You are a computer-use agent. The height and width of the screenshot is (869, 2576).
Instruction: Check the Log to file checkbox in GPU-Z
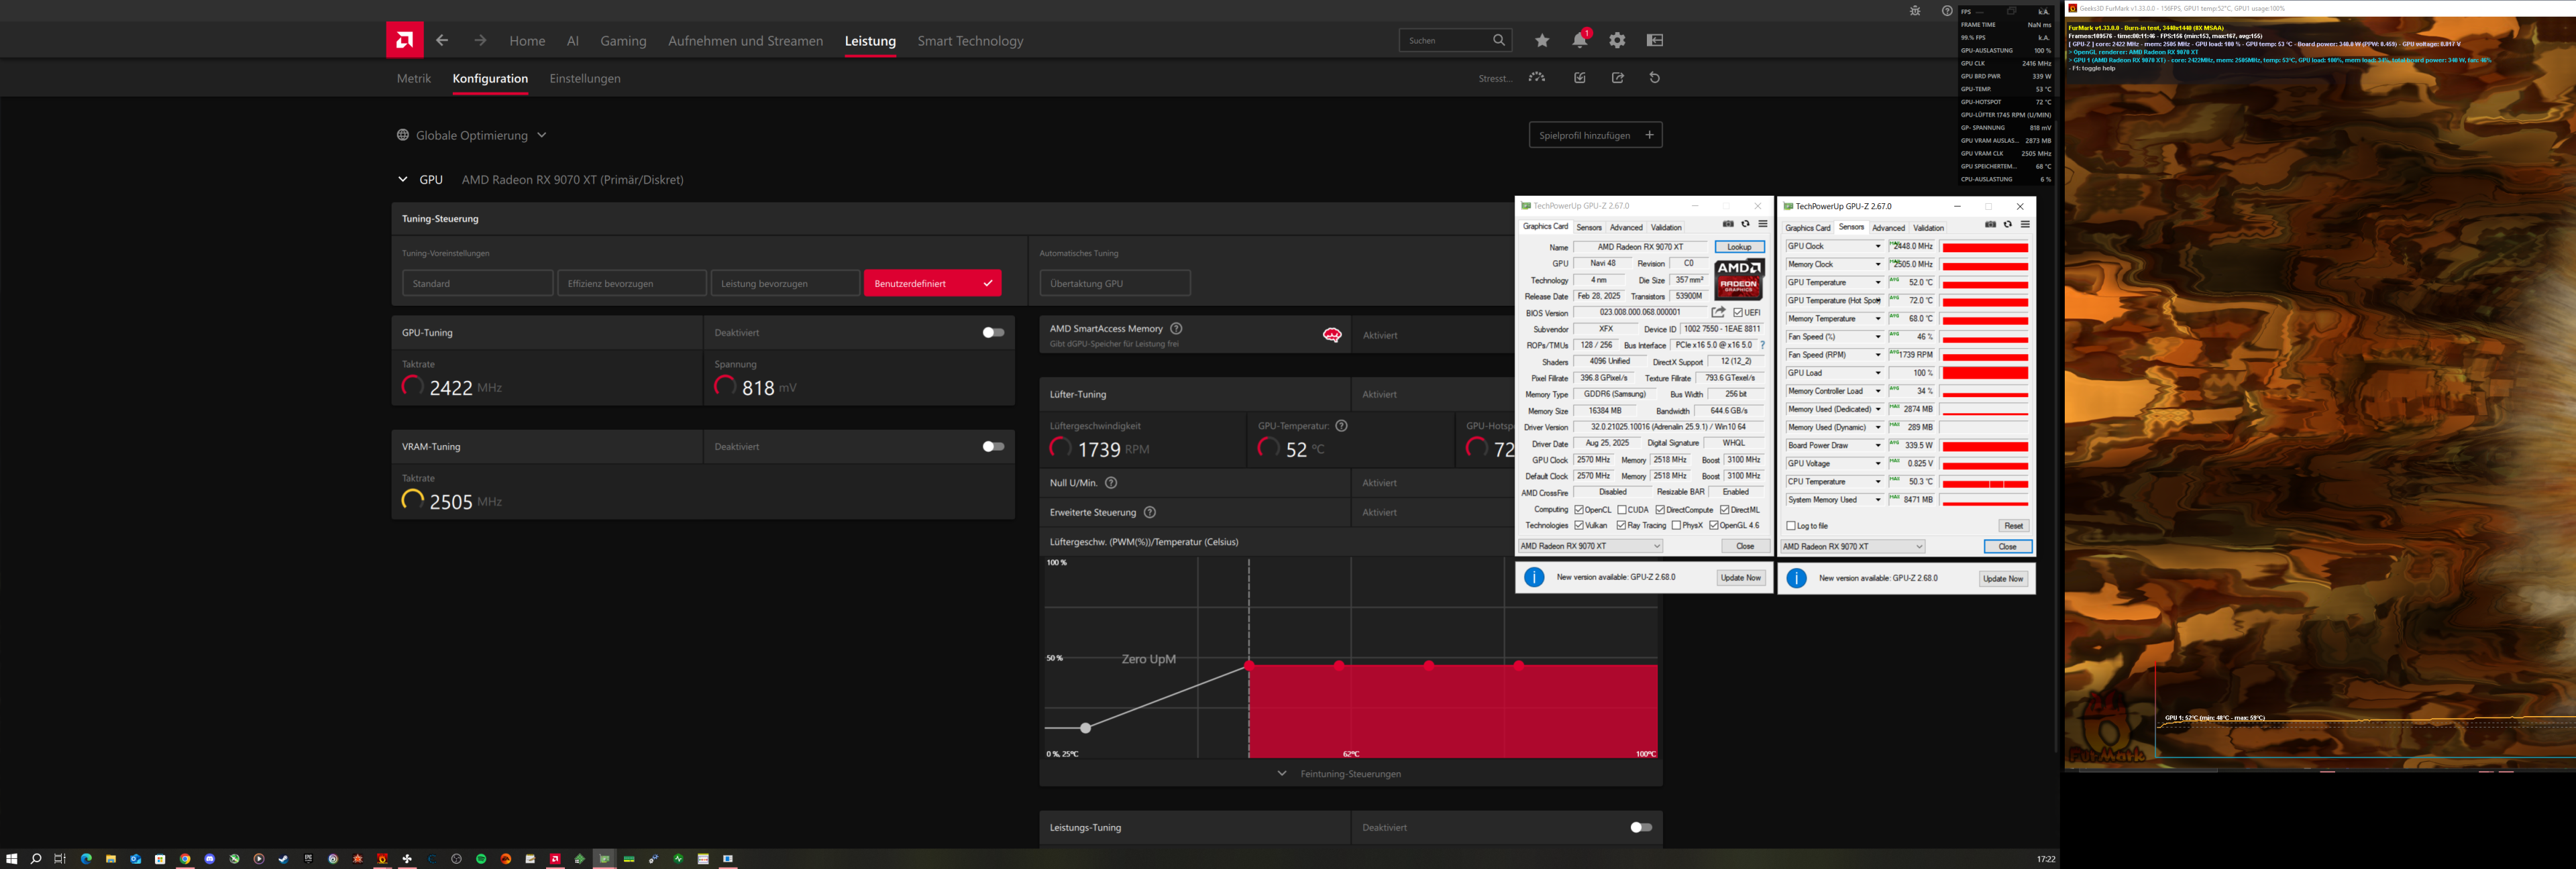click(1791, 525)
